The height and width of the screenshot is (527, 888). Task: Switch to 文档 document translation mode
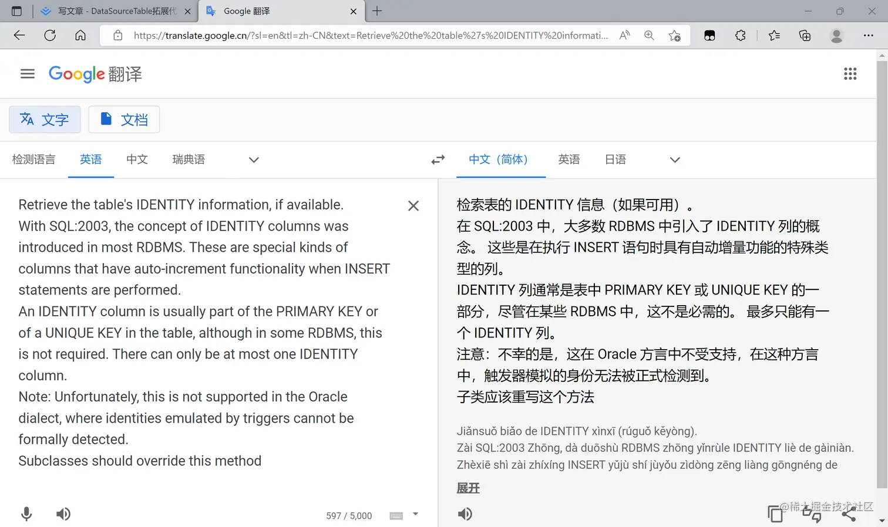point(124,120)
